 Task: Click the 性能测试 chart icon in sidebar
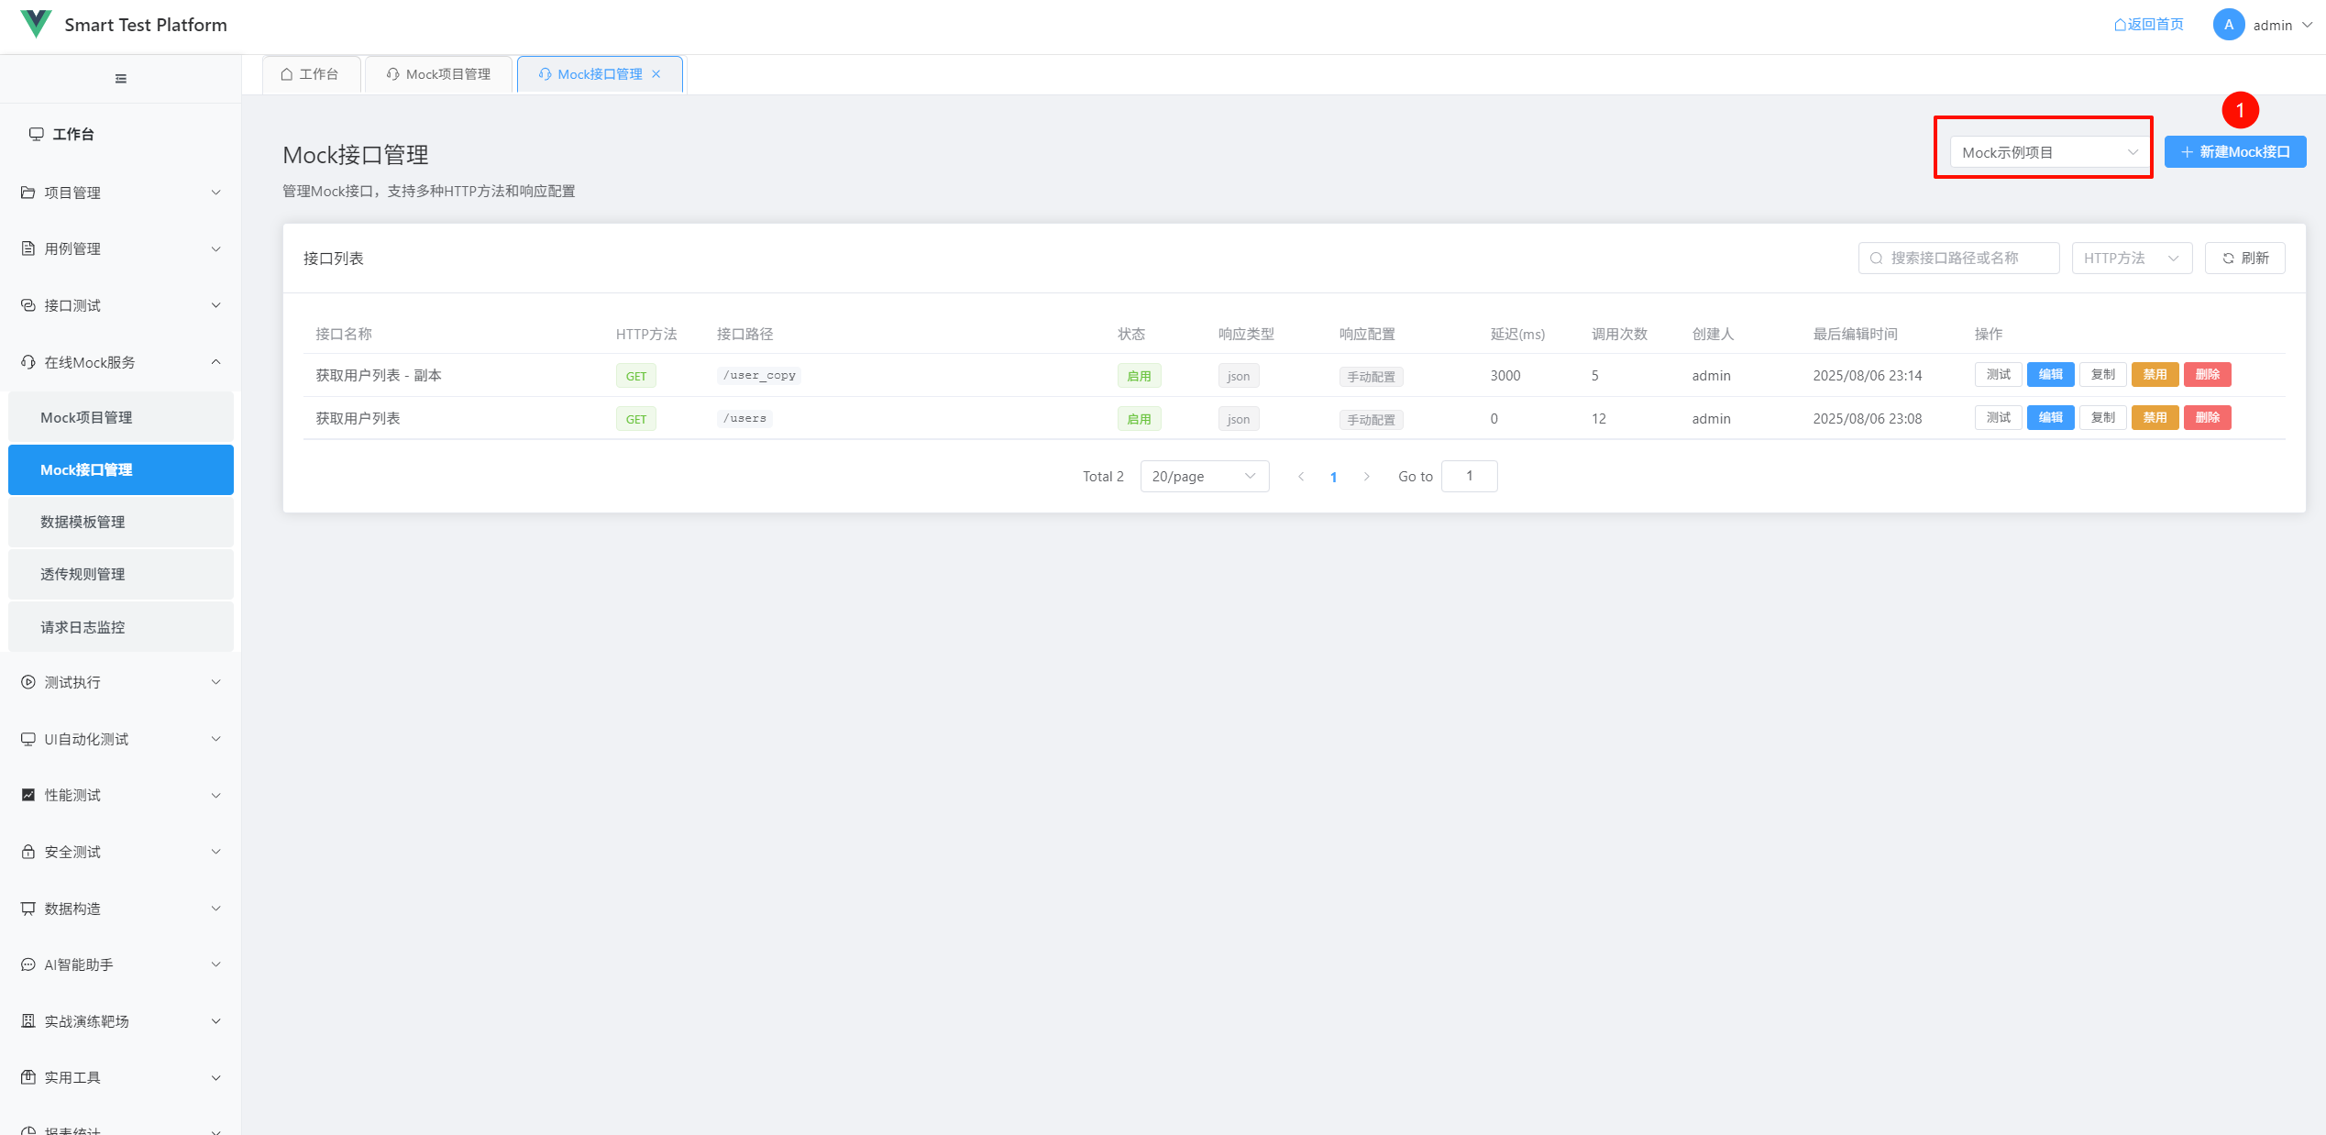(28, 795)
